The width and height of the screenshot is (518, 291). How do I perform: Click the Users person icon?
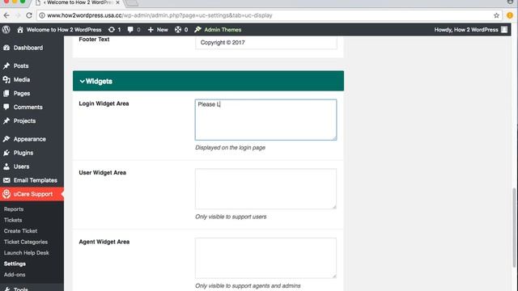6,167
